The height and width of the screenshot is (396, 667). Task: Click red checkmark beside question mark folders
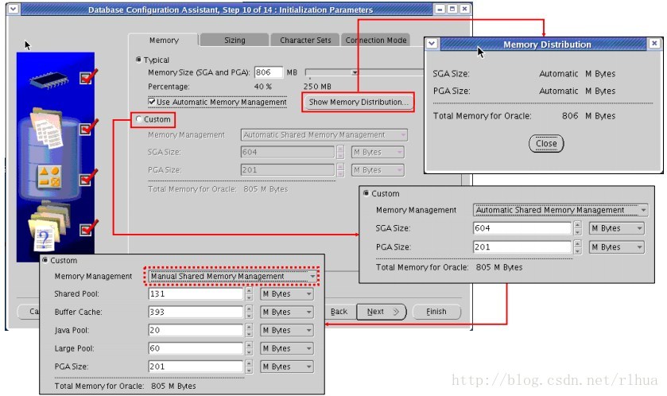point(88,227)
